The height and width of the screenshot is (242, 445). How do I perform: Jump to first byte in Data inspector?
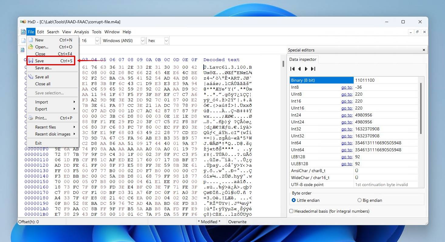292,69
